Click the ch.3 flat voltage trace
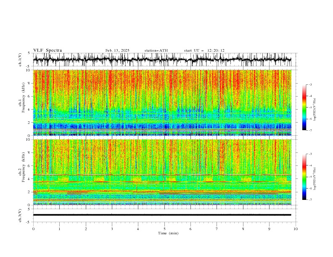 point(162,215)
